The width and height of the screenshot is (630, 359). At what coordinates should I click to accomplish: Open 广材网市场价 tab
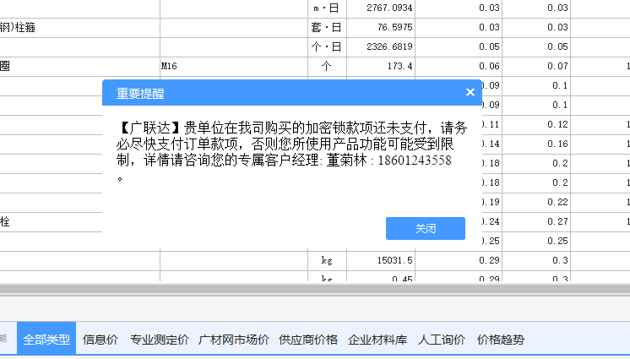[233, 340]
